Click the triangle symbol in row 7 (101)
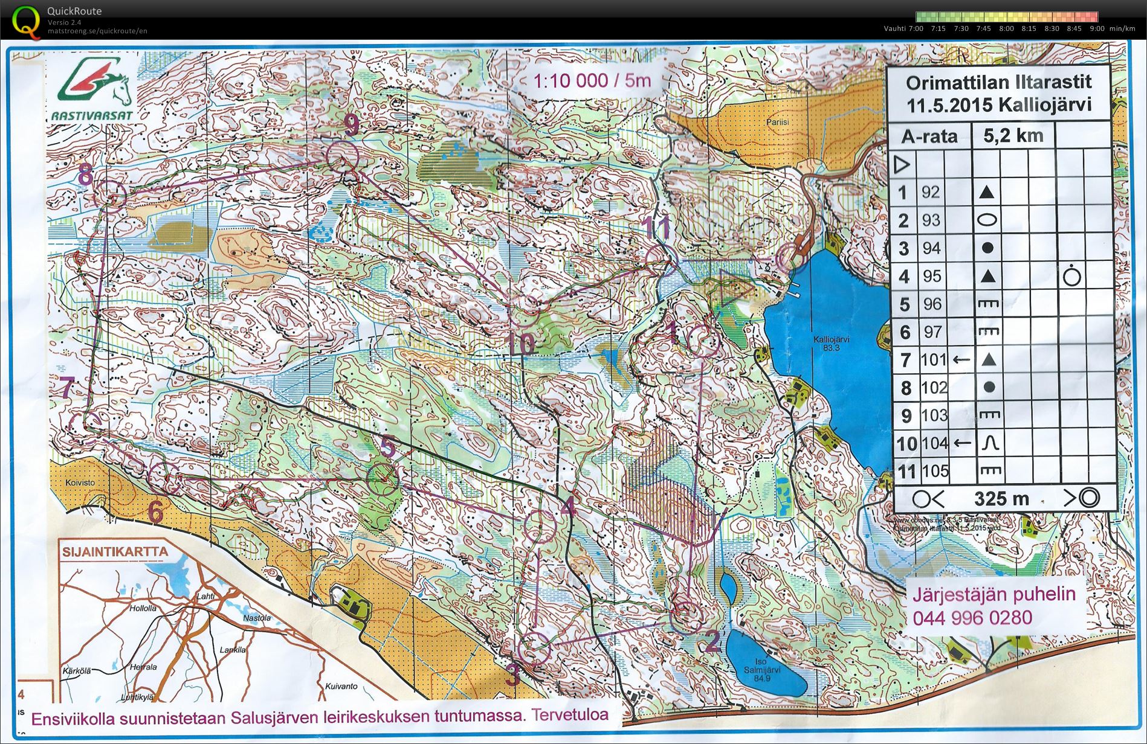Image resolution: width=1147 pixels, height=744 pixels. tap(989, 360)
